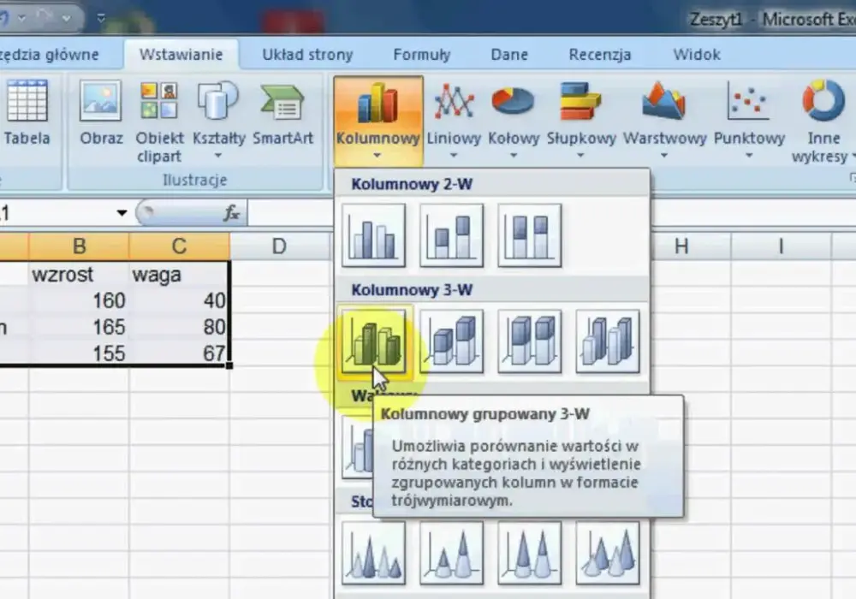This screenshot has height=599, width=856.
Task: Select column H header
Action: tap(681, 246)
